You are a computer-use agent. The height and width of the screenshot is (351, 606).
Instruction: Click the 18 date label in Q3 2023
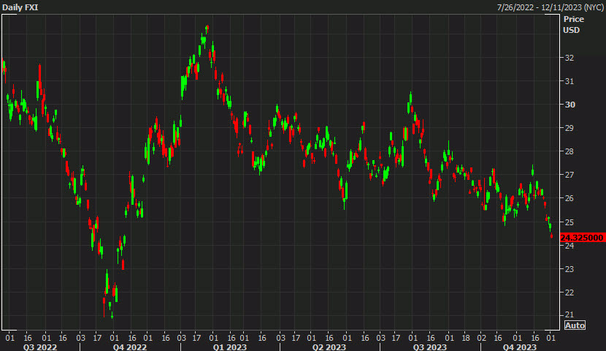click(x=466, y=338)
